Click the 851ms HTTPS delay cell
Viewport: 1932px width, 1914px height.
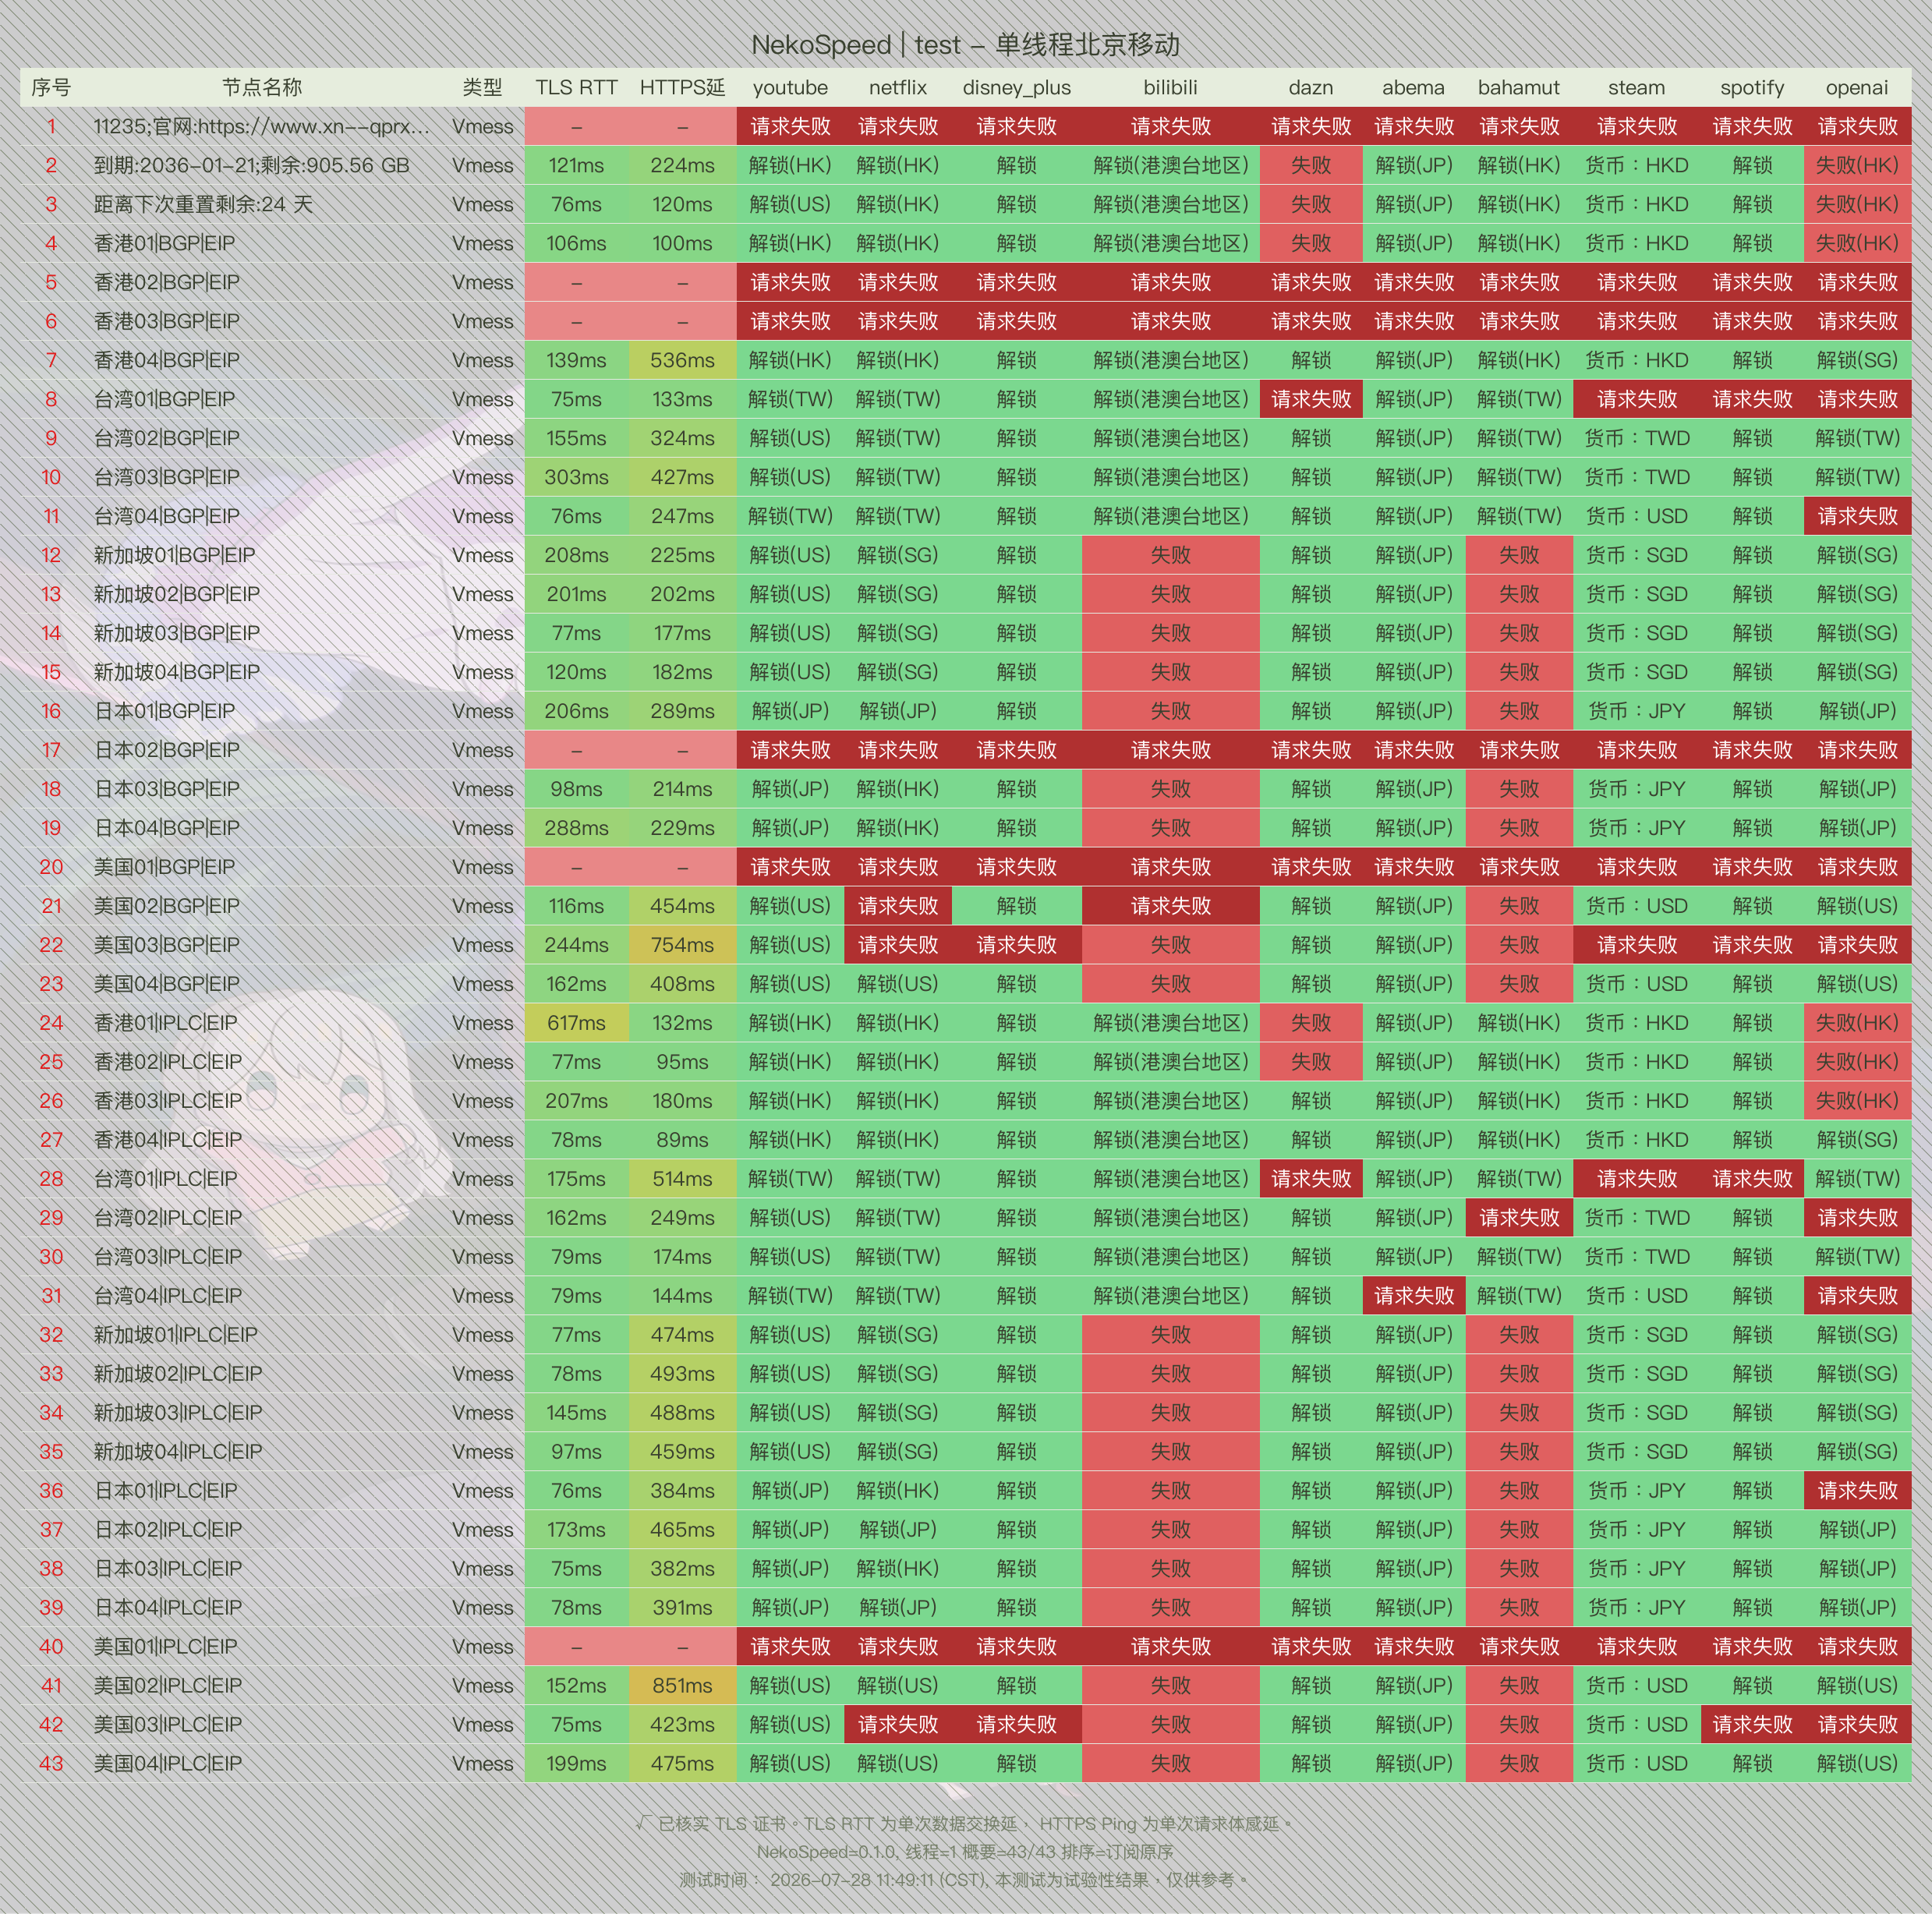coord(683,1685)
